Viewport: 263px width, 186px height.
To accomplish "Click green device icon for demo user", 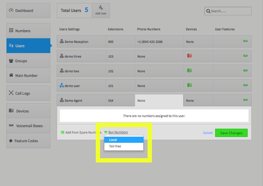I will [189, 85].
